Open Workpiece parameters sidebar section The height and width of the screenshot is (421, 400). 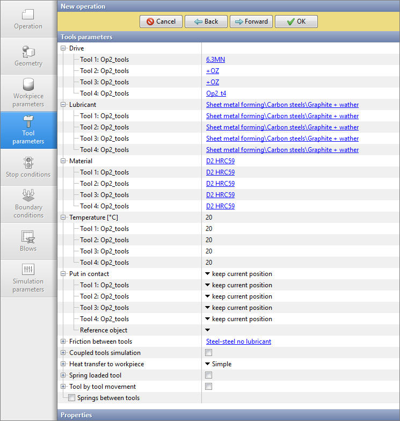[x=28, y=93]
